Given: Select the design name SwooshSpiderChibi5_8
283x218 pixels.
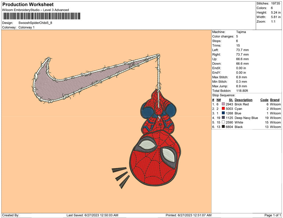Looking at the screenshot, I should pos(35,23).
